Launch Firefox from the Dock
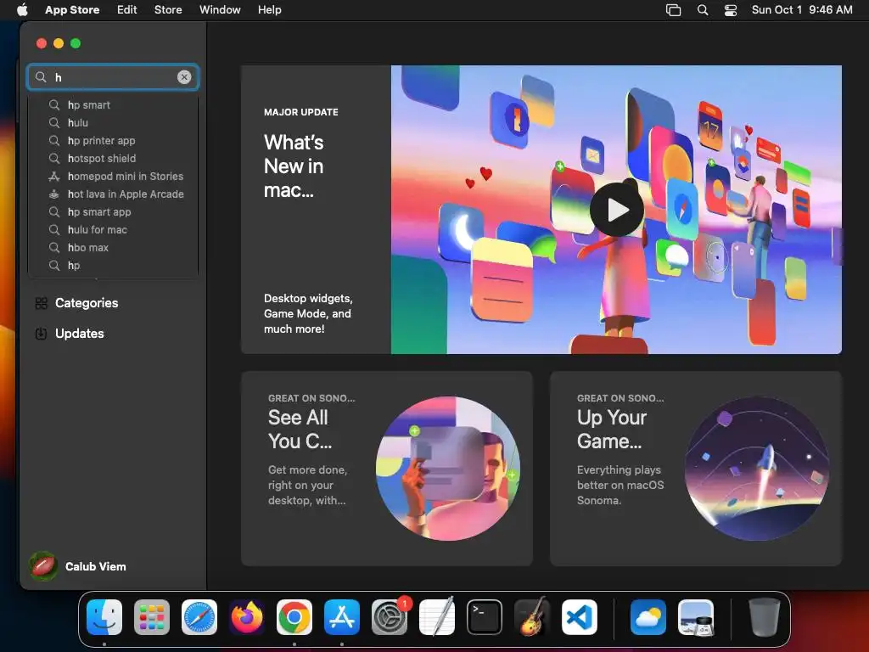The image size is (869, 652). click(247, 617)
